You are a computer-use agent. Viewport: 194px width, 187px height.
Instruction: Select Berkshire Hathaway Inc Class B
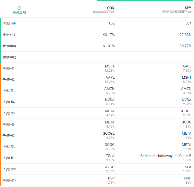click(x=166, y=156)
